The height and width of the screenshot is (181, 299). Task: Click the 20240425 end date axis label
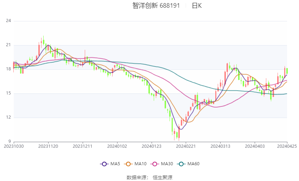click(x=287, y=146)
